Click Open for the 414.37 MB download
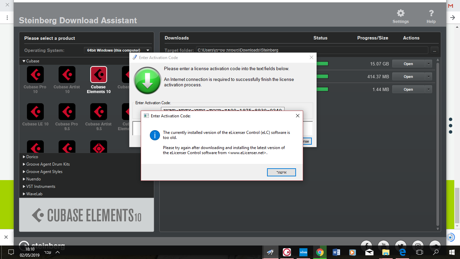The image size is (460, 259). coord(408,77)
